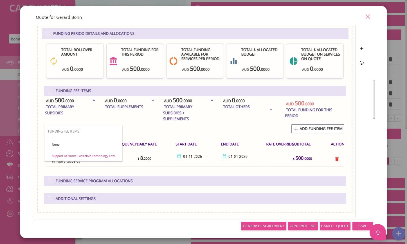
Task: Click the plus icon beside the quote panel
Action: click(362, 48)
